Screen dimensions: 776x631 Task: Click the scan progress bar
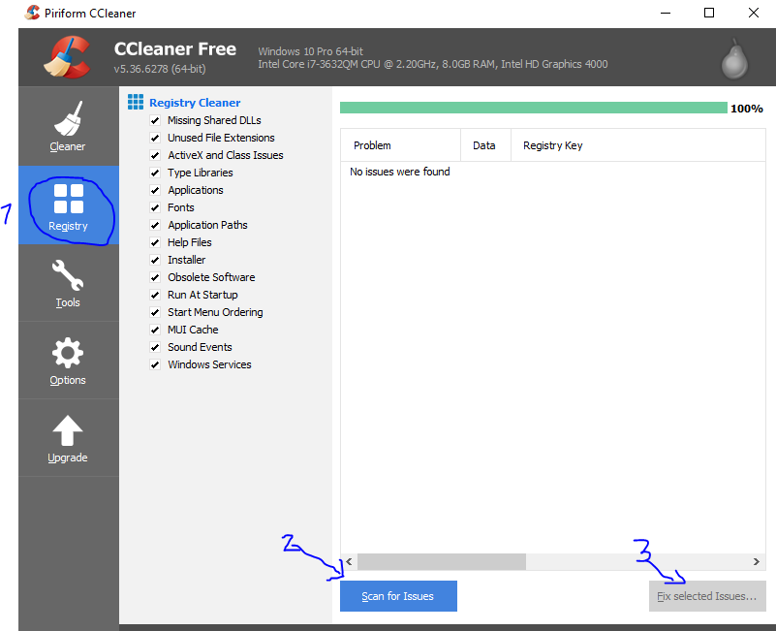(534, 108)
